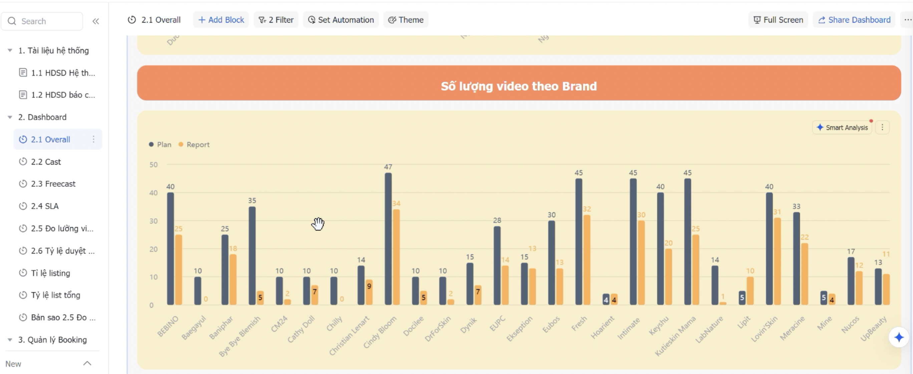Open the 2.4 SLA dashboard
Viewport: 913px width, 374px height.
(x=45, y=206)
